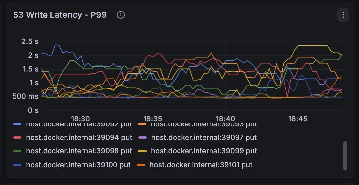
Task: Click the S3 Write Latency - P99 title
Action: click(60, 15)
